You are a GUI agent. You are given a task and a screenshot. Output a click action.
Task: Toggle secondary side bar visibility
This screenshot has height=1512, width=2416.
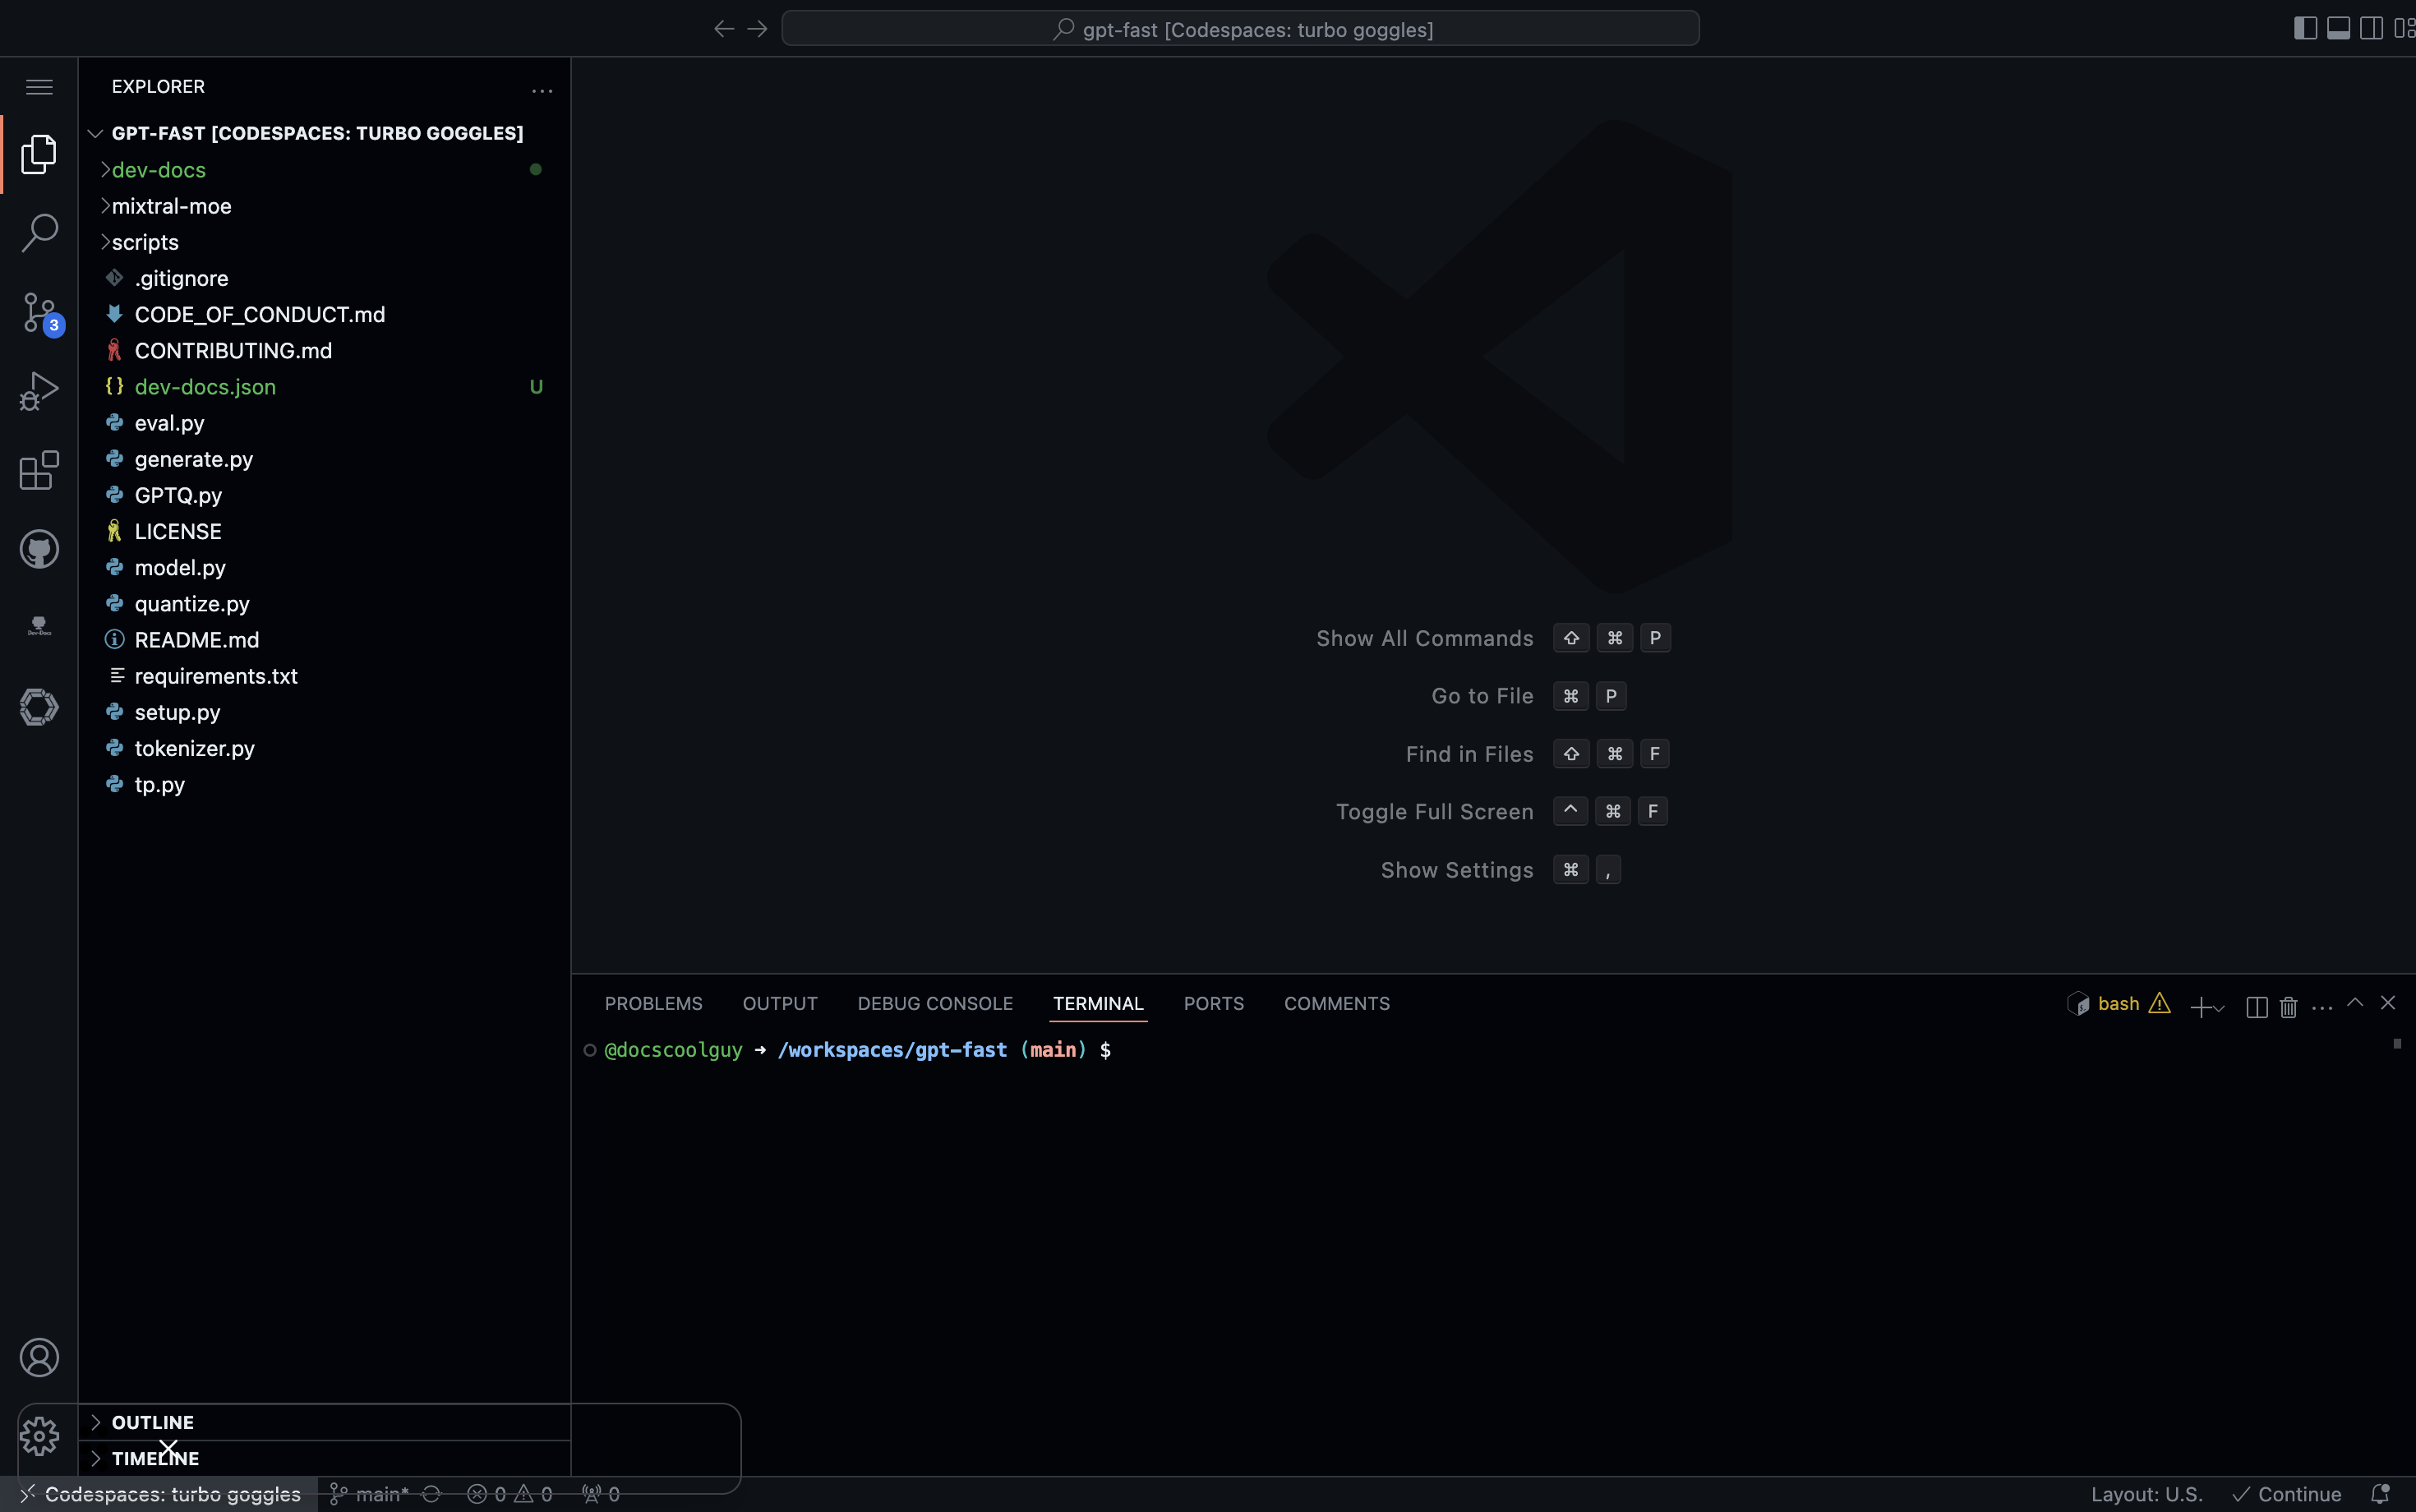2371,28
